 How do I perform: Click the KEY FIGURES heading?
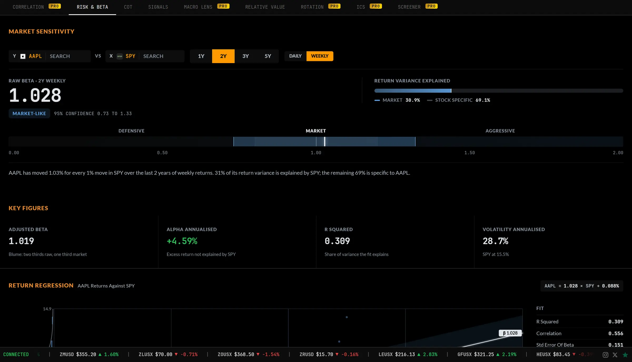(x=28, y=208)
